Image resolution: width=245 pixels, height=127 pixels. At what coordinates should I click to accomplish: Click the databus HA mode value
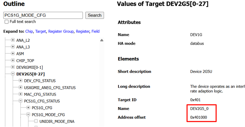197,43
